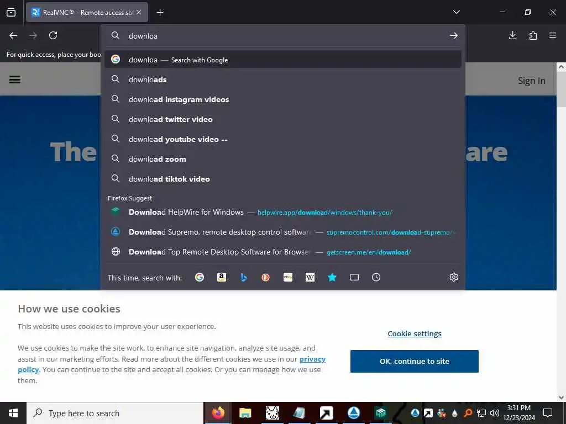The height and width of the screenshot is (424, 566).
Task: Open the network tray icon
Action: [481, 413]
